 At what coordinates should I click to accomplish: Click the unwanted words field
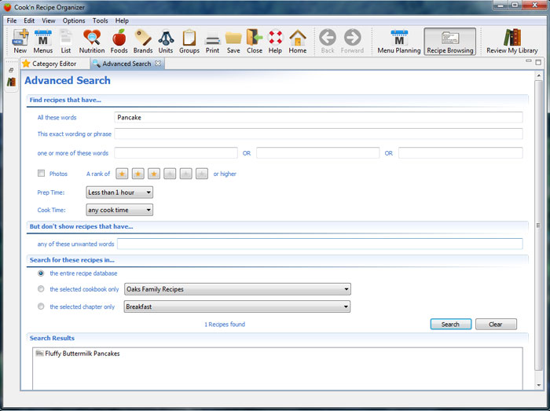point(320,244)
